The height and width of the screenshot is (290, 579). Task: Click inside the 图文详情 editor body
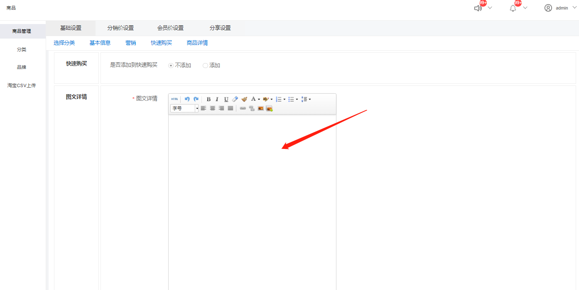coord(252,202)
